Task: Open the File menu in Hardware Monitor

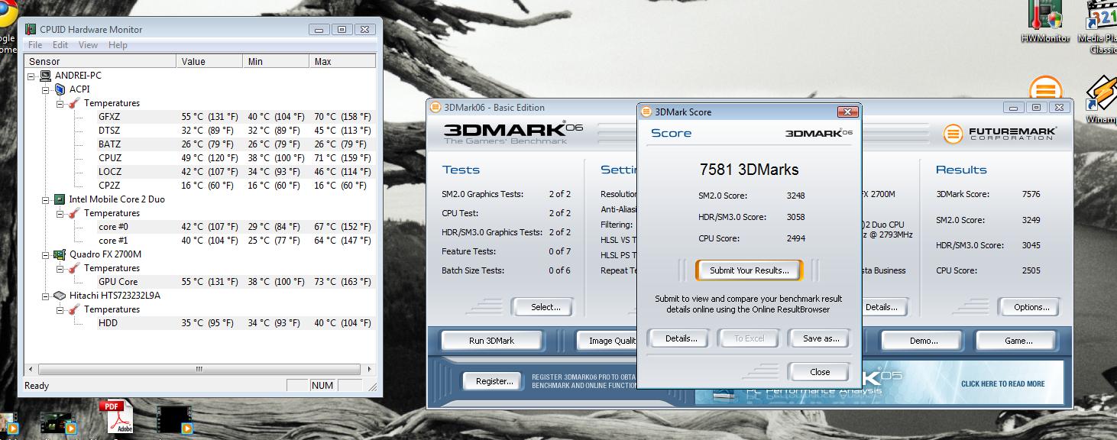Action: coord(35,45)
